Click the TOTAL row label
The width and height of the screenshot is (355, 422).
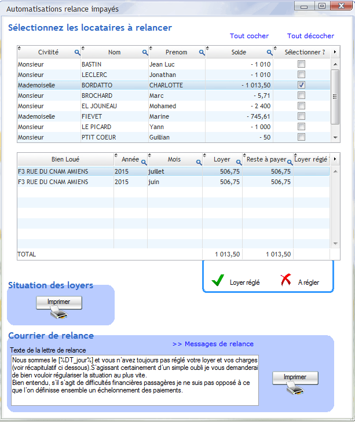27,254
